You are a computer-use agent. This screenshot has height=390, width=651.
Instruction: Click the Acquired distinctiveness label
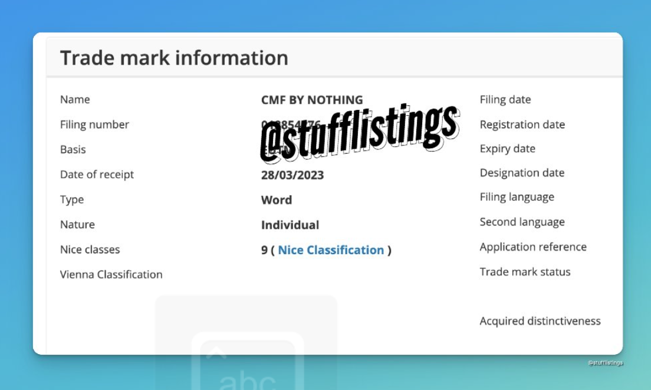[x=540, y=321]
